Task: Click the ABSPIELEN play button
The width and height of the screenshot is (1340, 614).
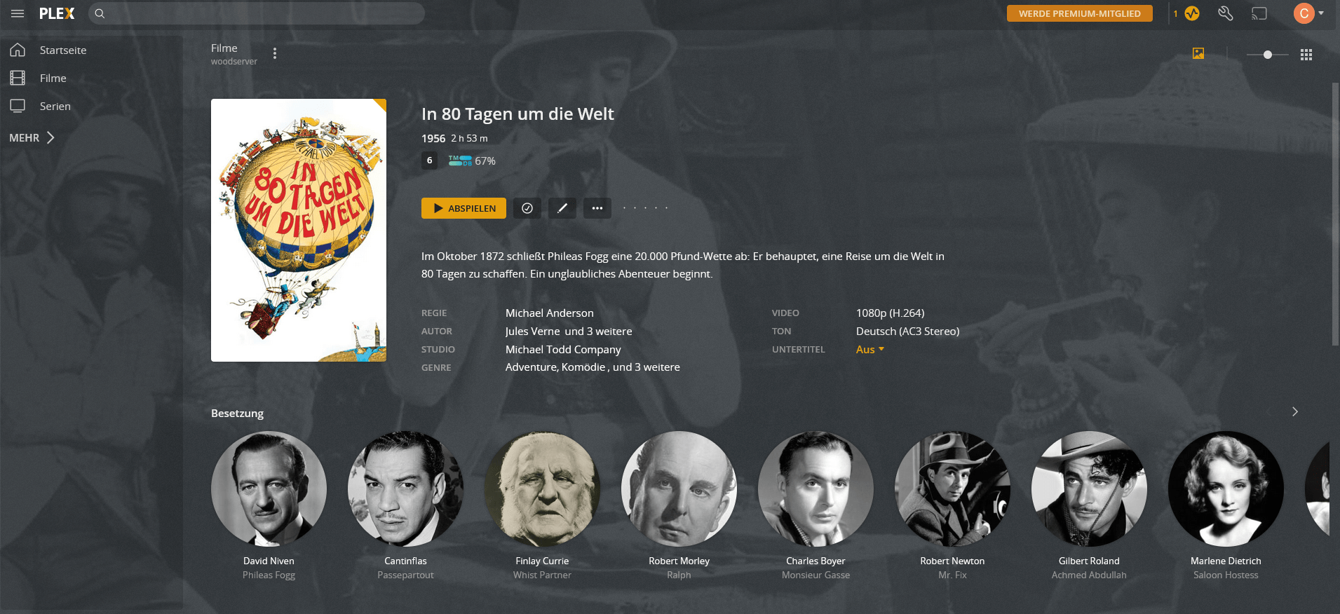Action: (x=463, y=208)
